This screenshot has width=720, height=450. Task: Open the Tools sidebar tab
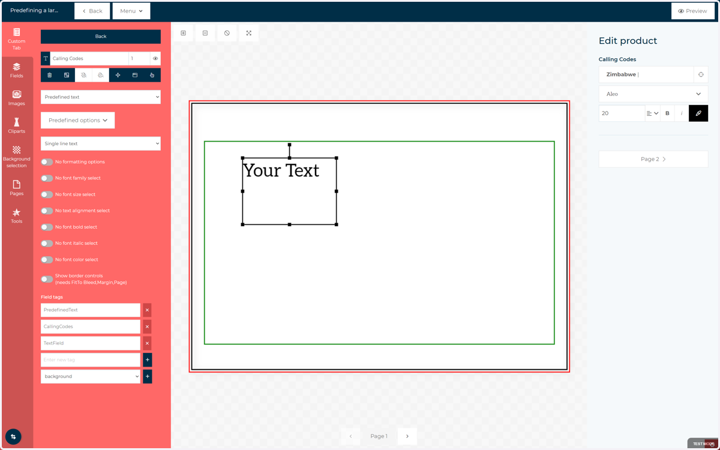[17, 216]
